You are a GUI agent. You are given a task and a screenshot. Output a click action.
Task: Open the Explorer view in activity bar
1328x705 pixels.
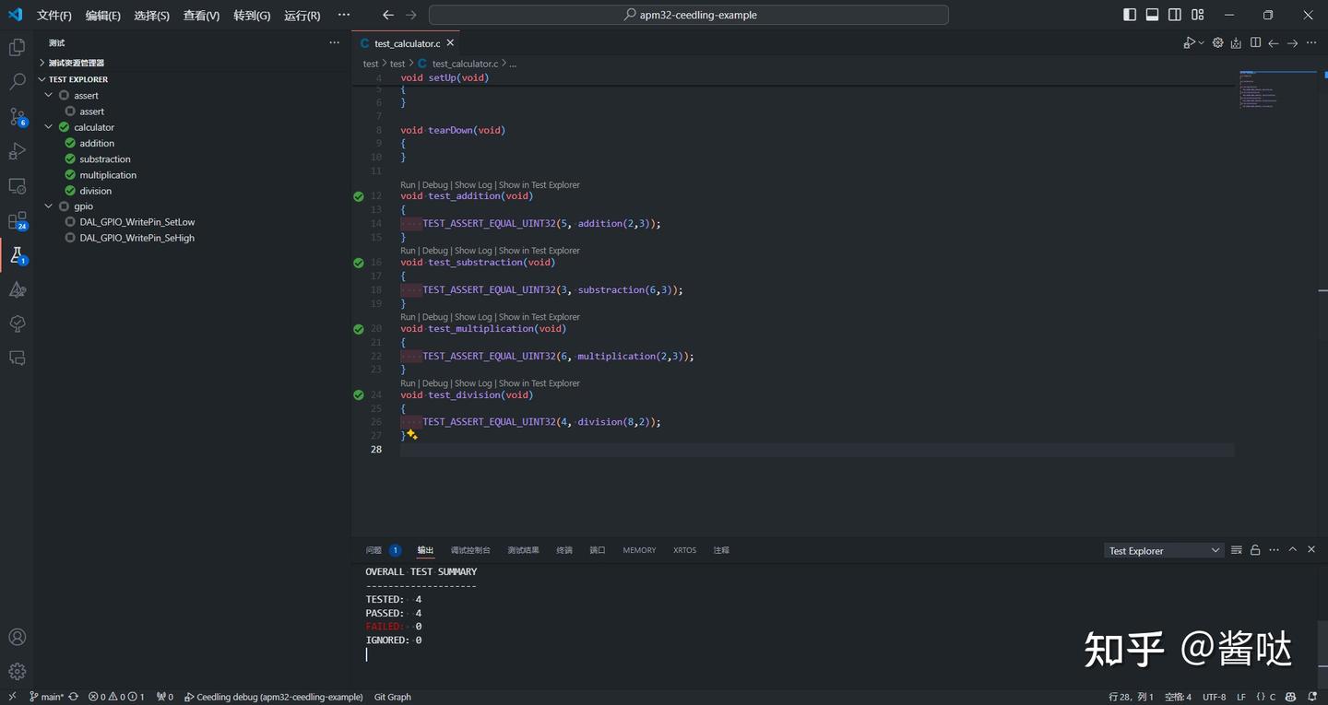(x=17, y=47)
